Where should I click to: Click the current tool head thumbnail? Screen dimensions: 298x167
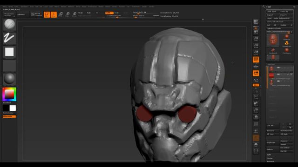point(273,40)
